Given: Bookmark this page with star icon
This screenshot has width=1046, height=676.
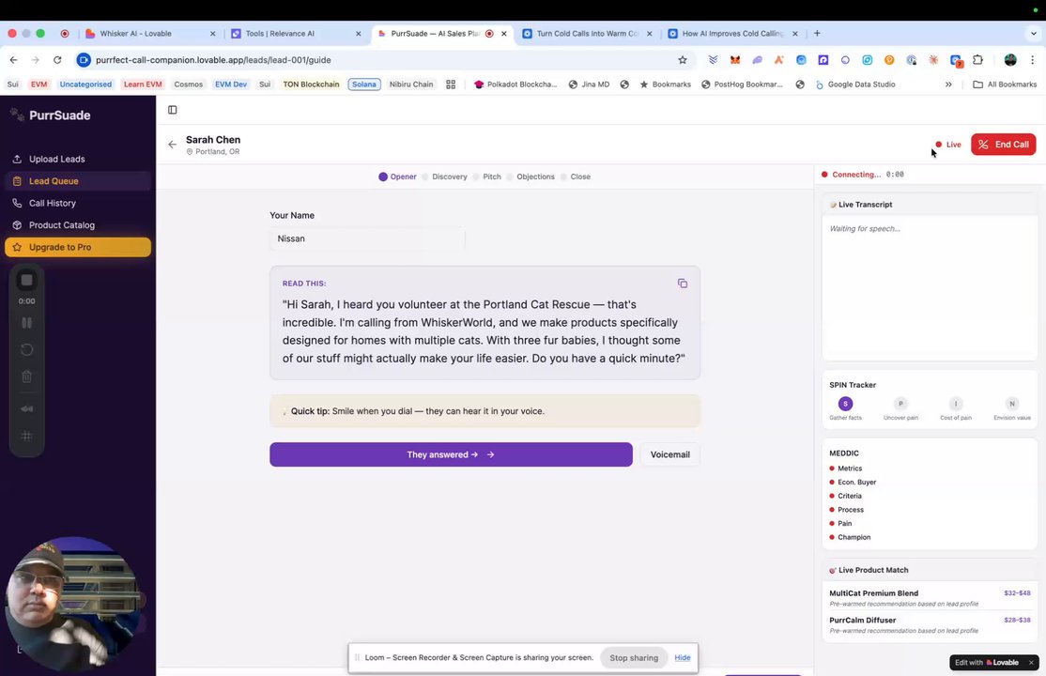Looking at the screenshot, I should pos(682,60).
